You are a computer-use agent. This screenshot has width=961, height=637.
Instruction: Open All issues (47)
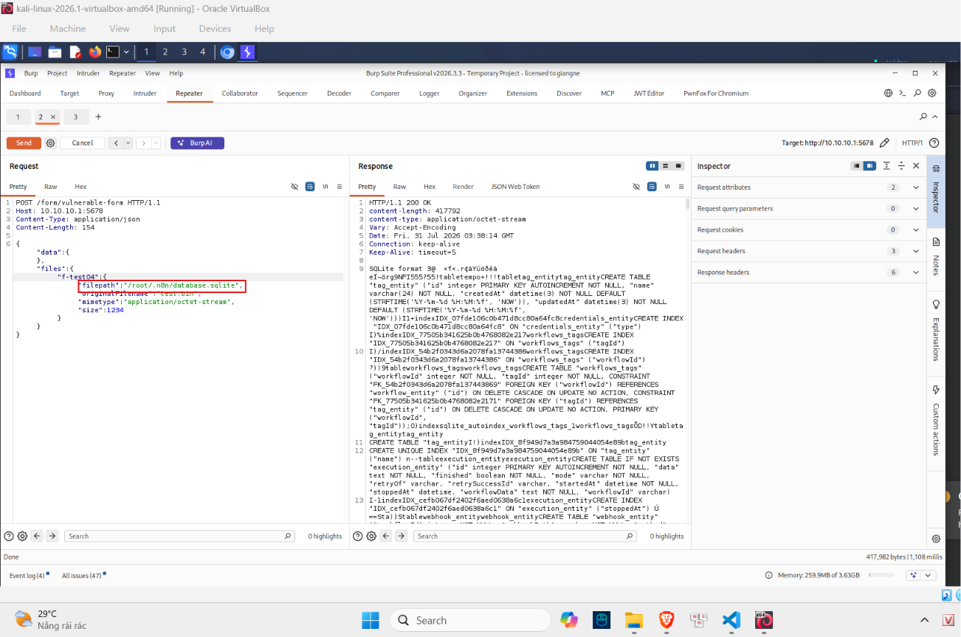point(82,575)
